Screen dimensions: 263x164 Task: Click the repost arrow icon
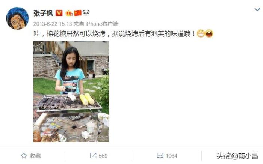[x=93, y=156]
